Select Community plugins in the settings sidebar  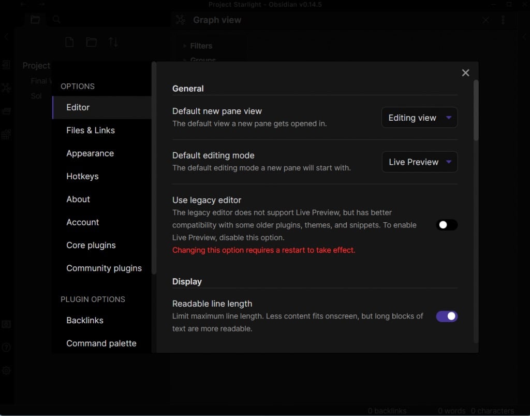click(x=104, y=268)
